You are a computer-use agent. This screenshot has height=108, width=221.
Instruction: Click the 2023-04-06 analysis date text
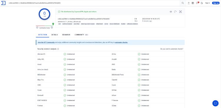tap(151, 19)
